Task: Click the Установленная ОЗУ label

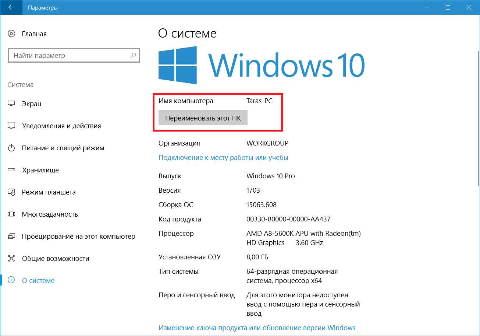Action: coord(189,257)
